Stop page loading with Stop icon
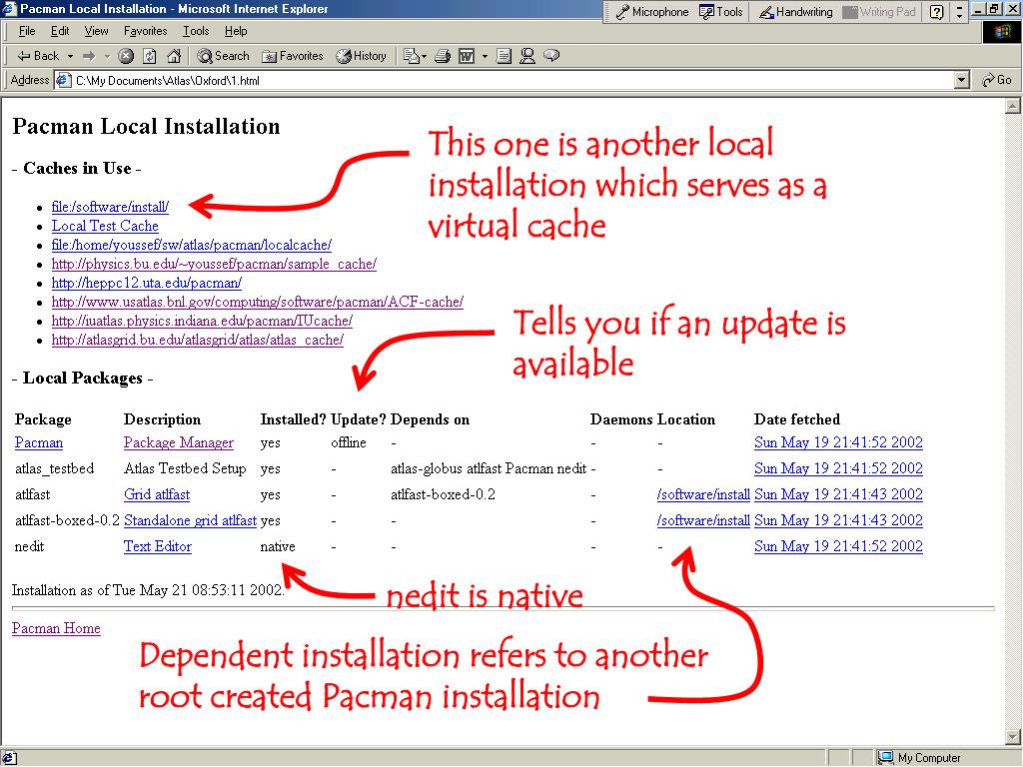Viewport: 1023px width, 767px height. point(126,56)
